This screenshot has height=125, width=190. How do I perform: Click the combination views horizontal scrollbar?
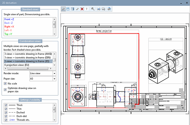[28, 69]
